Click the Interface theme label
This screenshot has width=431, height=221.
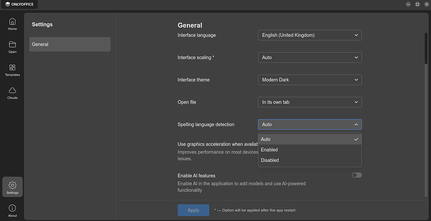pos(193,80)
